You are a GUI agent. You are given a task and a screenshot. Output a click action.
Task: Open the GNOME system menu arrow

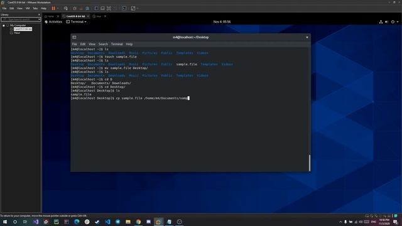coord(398,22)
